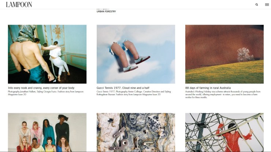Go to the Lampoon homepage logo

click(19, 4)
